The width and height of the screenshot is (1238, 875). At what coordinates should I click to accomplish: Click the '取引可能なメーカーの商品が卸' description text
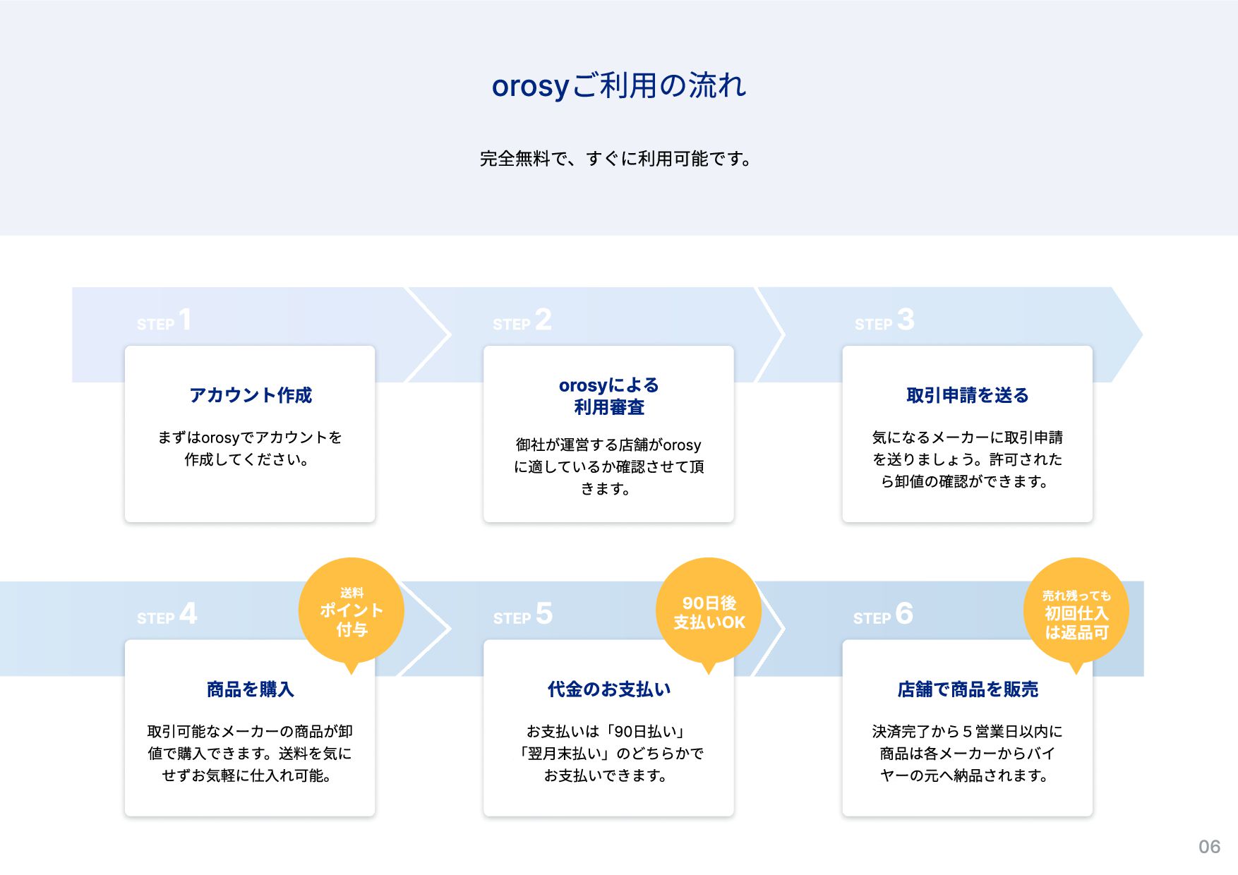[x=250, y=732]
